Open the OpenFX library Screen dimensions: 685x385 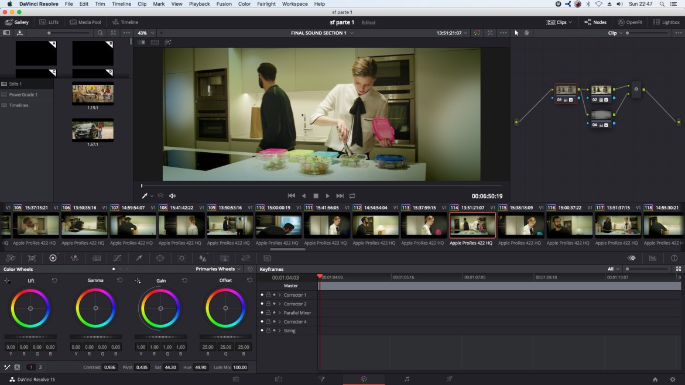pyautogui.click(x=630, y=22)
